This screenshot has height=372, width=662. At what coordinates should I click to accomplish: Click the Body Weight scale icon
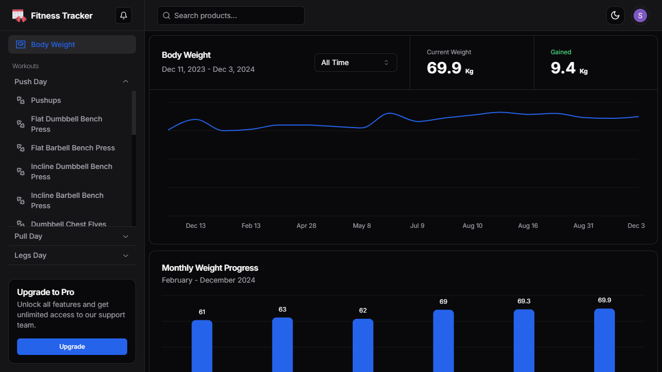click(21, 44)
